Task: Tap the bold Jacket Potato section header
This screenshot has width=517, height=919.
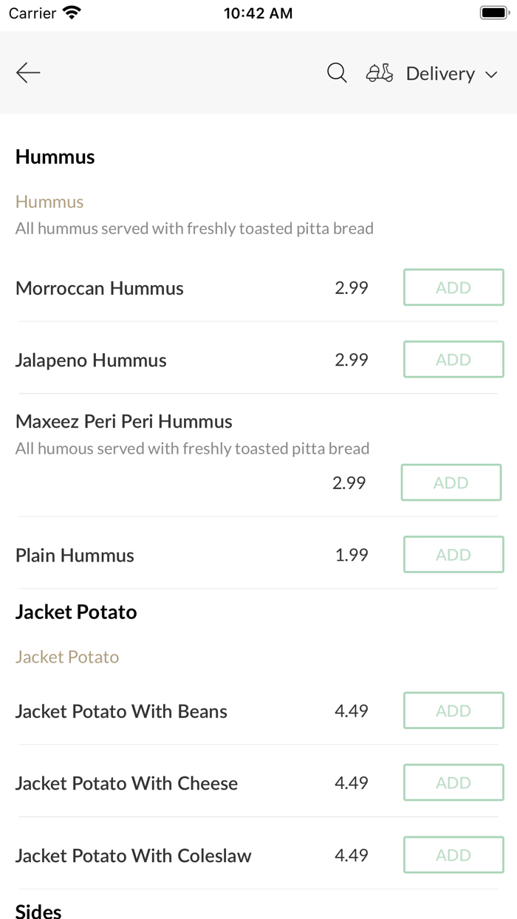Action: [76, 612]
